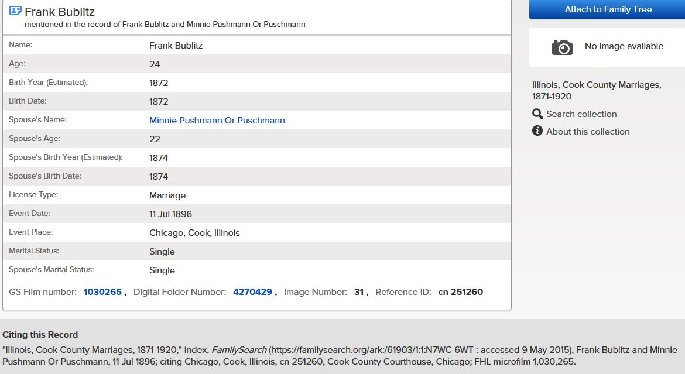Viewport: 685px width, 374px height.
Task: Click the info circle icon
Action: tap(537, 131)
